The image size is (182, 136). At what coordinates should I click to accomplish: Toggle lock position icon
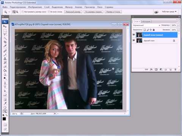pos(151,30)
